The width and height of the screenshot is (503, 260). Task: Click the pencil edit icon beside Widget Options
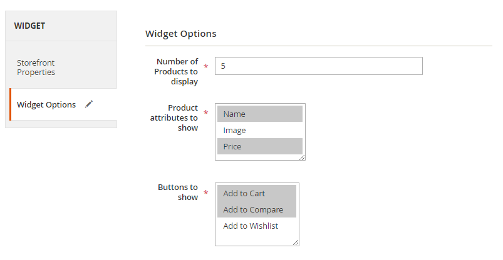(89, 104)
